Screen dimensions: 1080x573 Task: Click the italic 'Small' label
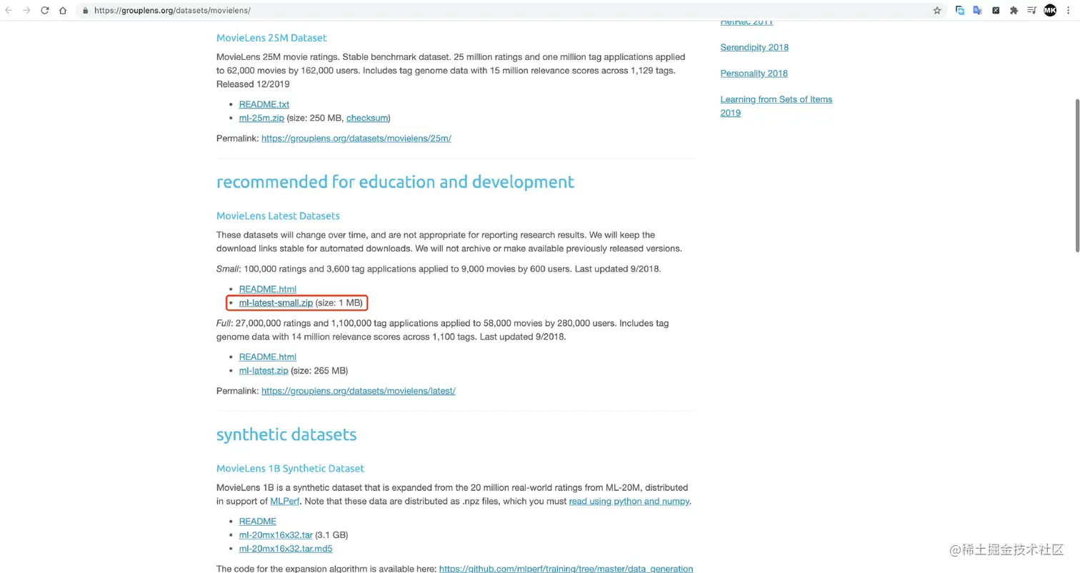pyautogui.click(x=228, y=269)
